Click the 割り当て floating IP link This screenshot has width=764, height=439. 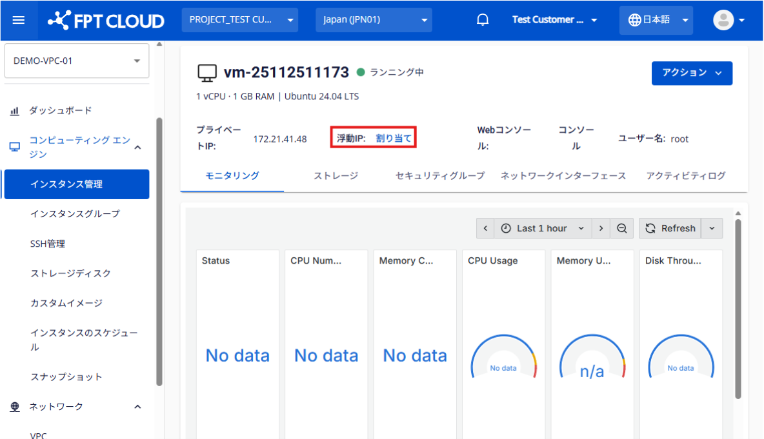click(x=394, y=138)
